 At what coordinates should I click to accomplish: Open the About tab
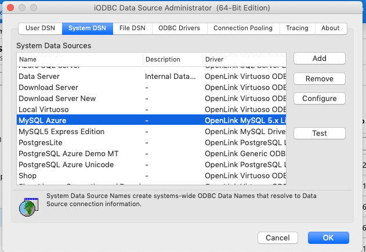(331, 28)
